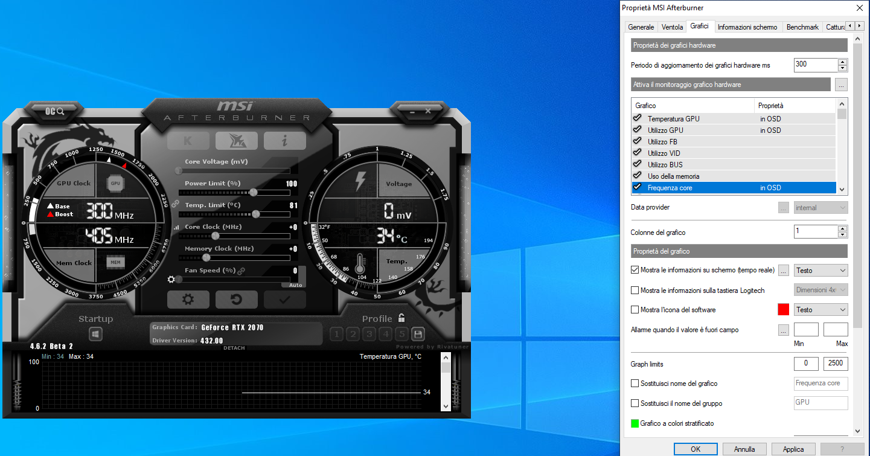This screenshot has height=456, width=870.
Task: Toggle the Uso della memoria checkmark
Action: point(637,176)
